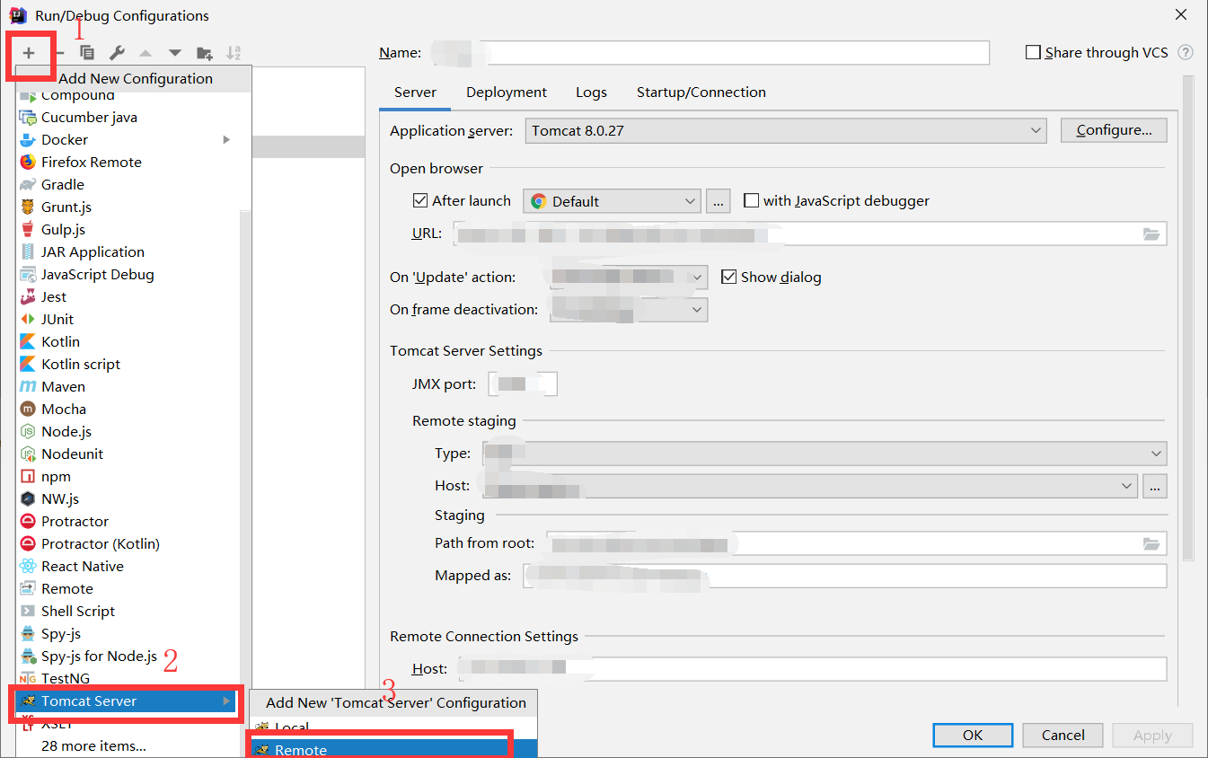The height and width of the screenshot is (758, 1208).
Task: Open Remote staging Type dropdown
Action: (x=824, y=454)
